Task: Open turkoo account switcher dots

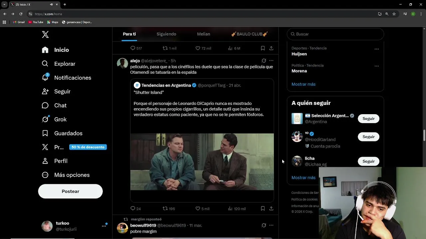Action: [x=104, y=226]
